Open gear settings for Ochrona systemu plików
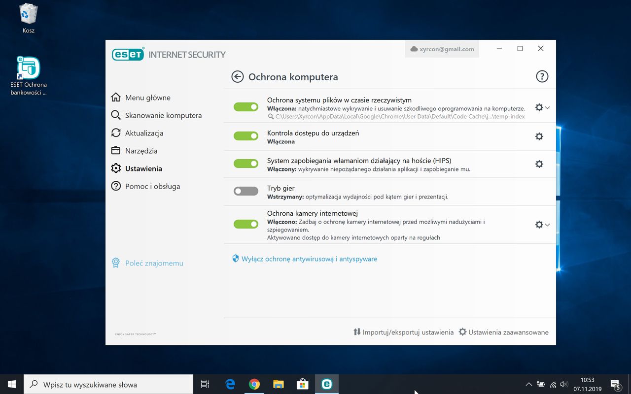631x394 pixels. 539,107
